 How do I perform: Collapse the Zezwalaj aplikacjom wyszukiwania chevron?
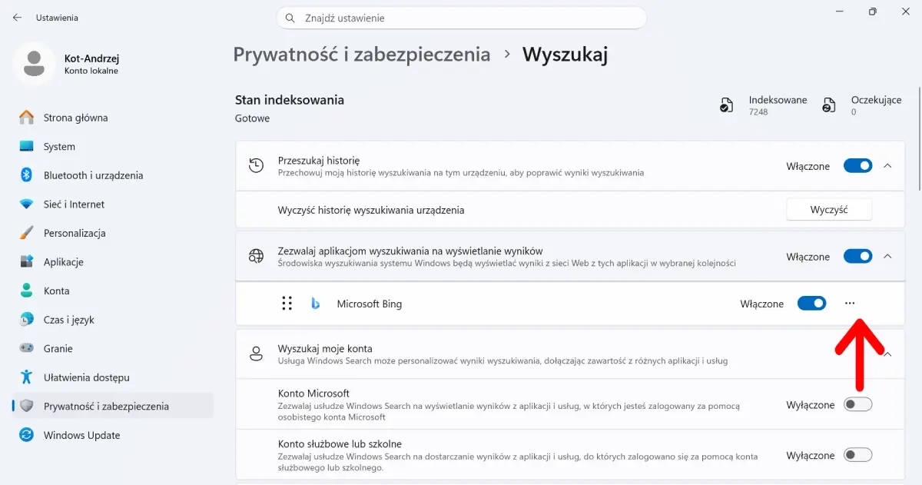(887, 257)
